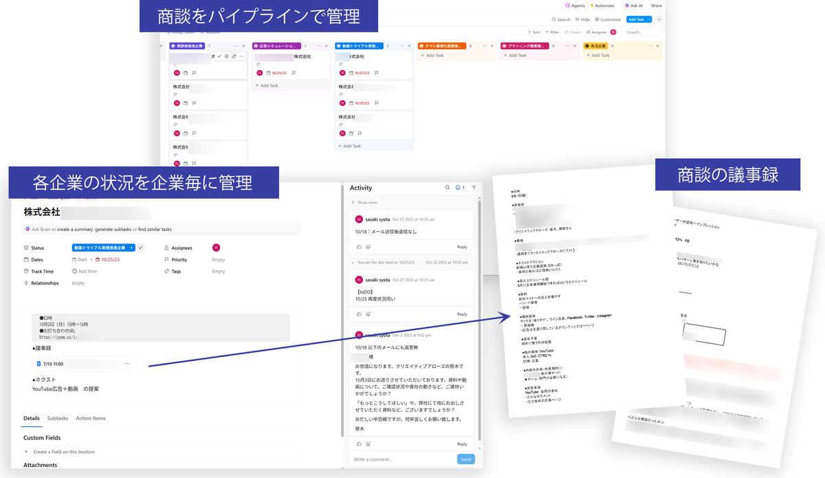Click the board Search input field

(644, 32)
